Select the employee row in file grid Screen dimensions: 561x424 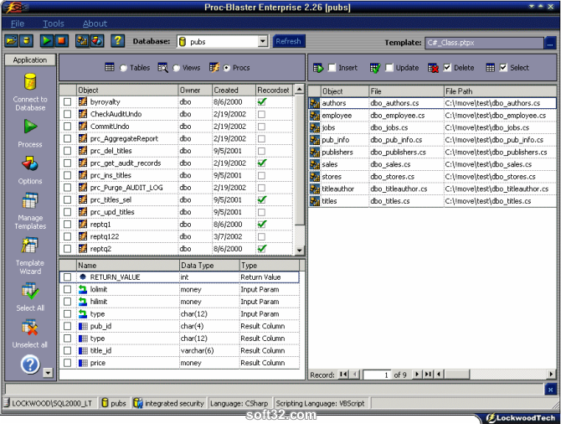tap(432, 116)
